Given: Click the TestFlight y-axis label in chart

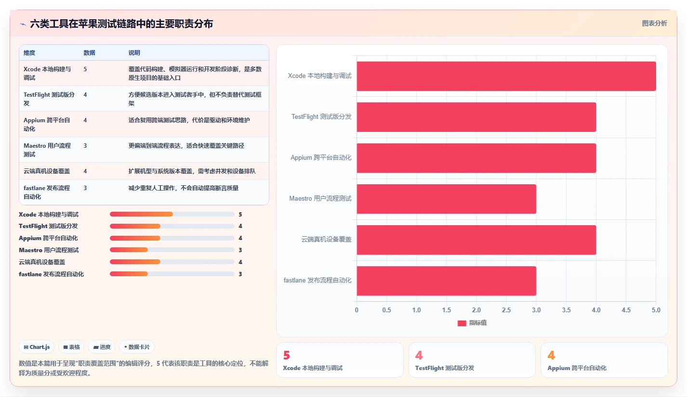Looking at the screenshot, I should coord(321,117).
